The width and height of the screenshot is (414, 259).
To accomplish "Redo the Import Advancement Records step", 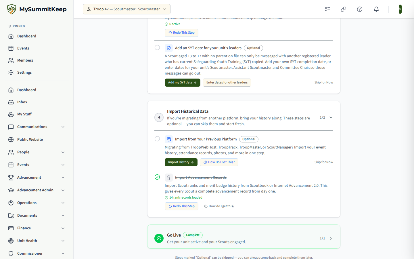I will (x=181, y=206).
